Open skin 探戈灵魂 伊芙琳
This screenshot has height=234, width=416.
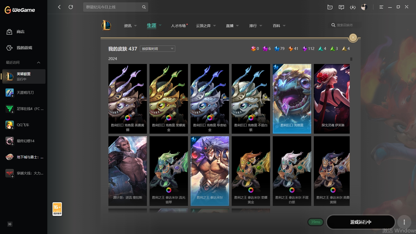332,99
